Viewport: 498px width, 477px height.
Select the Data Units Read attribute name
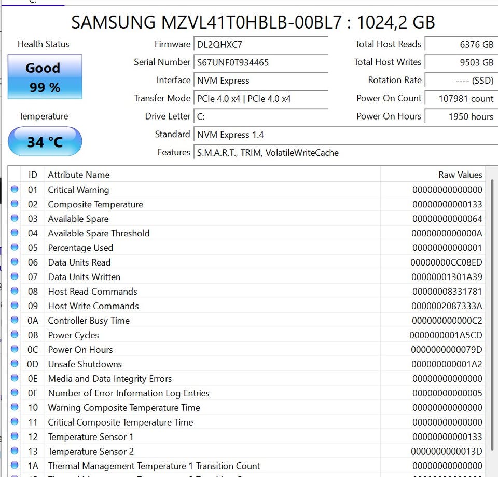(x=79, y=262)
